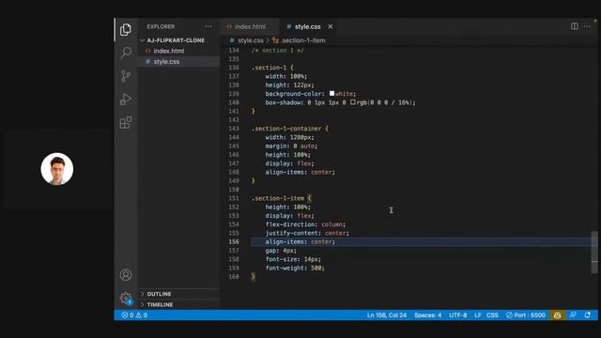
Task: Click line number 156 in gutter
Action: pos(234,242)
